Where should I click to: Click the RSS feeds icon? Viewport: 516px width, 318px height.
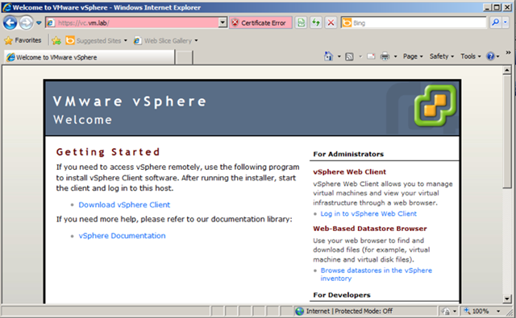pyautogui.click(x=349, y=57)
